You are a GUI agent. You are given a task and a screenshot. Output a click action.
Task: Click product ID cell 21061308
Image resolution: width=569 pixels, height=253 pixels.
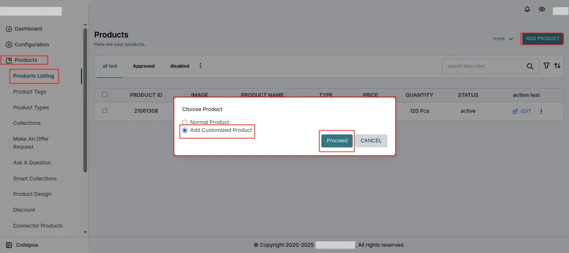pos(146,111)
